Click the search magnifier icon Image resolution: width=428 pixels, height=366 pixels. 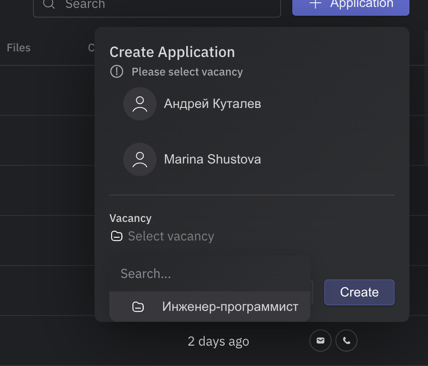point(48,5)
